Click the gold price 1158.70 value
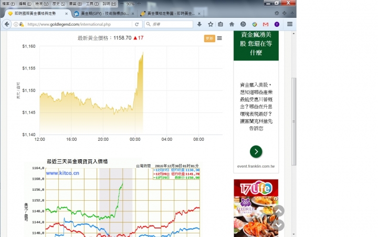 coord(122,38)
